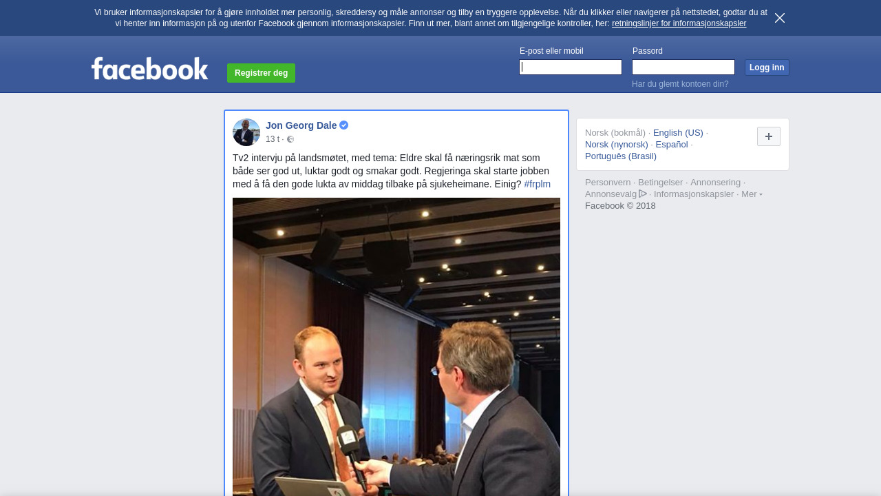Image resolution: width=881 pixels, height=496 pixels.
Task: Dismiss the cookie notice with the X icon
Action: pyautogui.click(x=780, y=18)
